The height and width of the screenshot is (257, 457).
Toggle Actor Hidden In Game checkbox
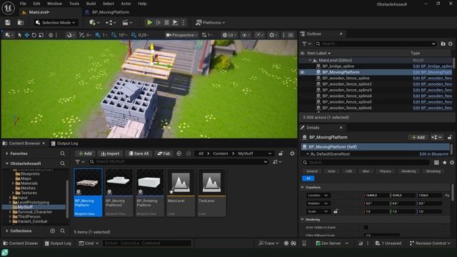pyautogui.click(x=366, y=227)
